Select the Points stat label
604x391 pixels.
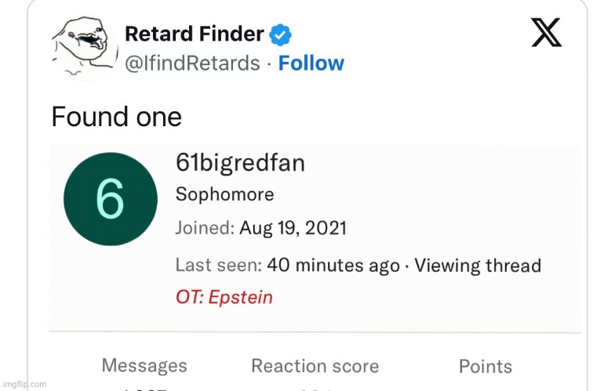pos(485,366)
